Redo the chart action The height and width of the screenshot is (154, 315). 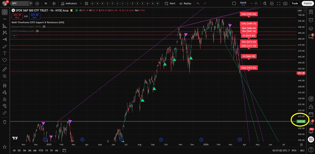[x=205, y=3]
